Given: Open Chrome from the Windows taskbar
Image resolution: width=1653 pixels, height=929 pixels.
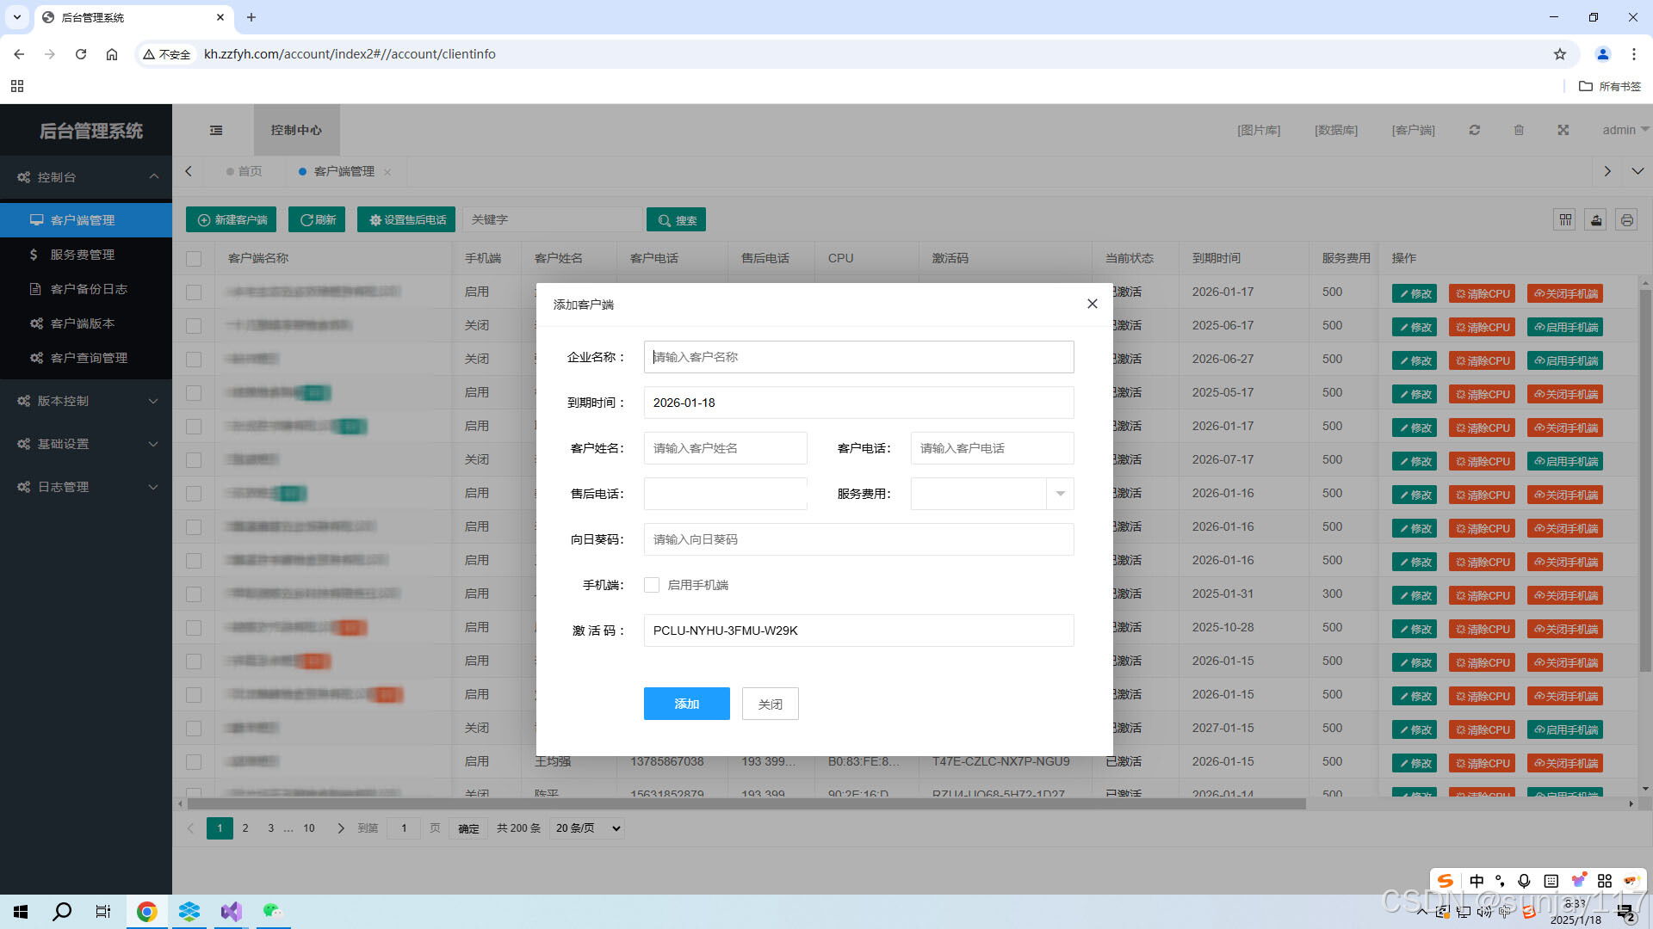Looking at the screenshot, I should (x=147, y=912).
